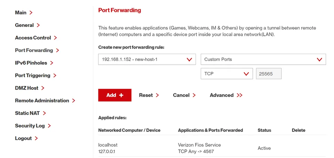Go to General settings
The width and height of the screenshot is (334, 158).
coord(27,25)
